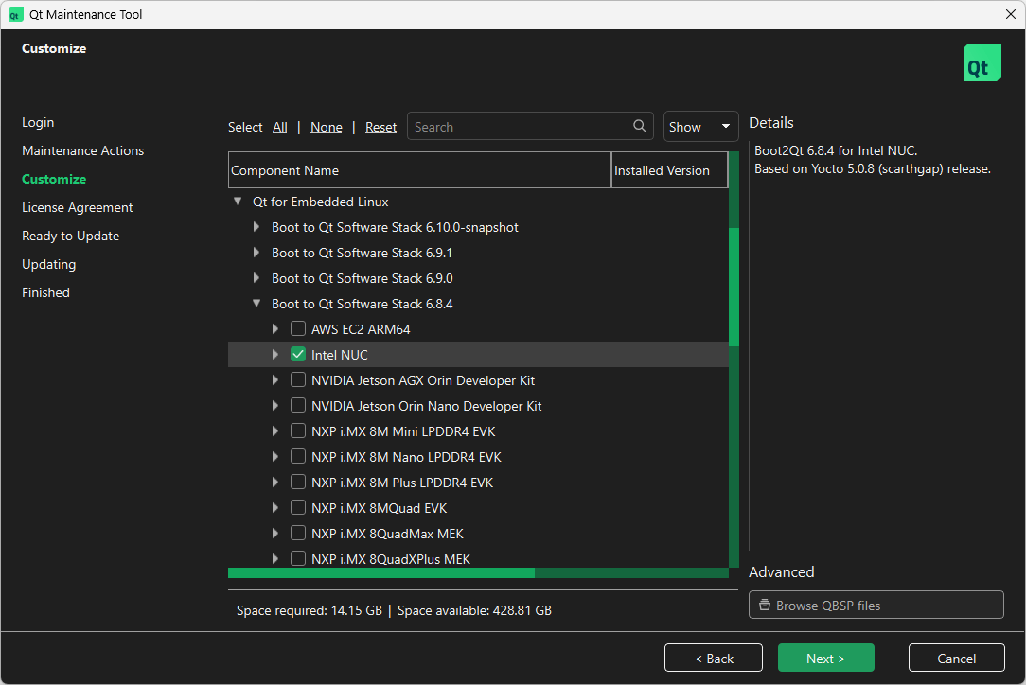Check NVIDIA Jetson AGX Orin Developer Kit

click(x=298, y=380)
